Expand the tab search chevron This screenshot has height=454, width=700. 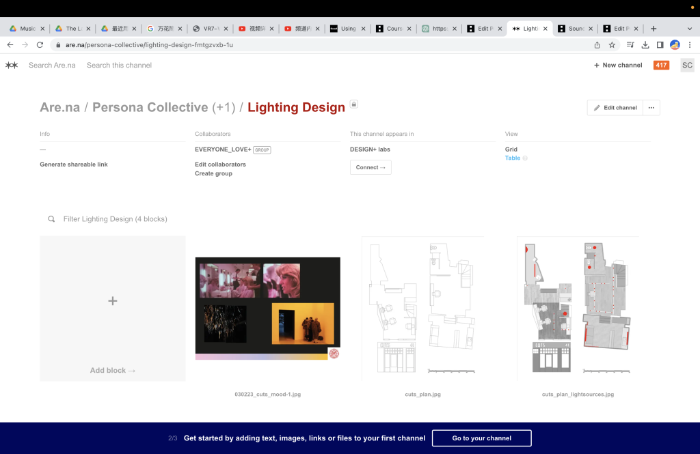690,29
